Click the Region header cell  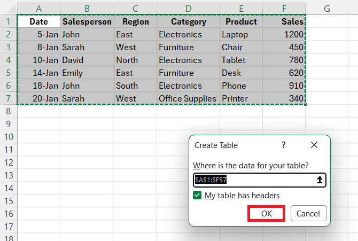(x=135, y=21)
